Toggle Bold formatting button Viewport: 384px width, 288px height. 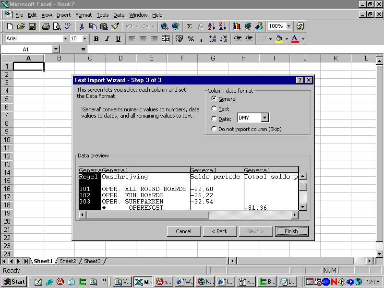(x=96, y=39)
